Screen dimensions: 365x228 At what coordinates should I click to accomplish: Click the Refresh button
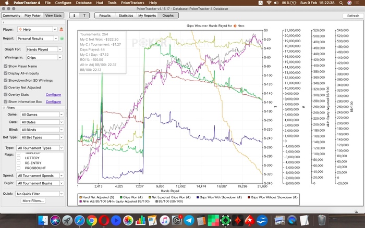click(353, 16)
